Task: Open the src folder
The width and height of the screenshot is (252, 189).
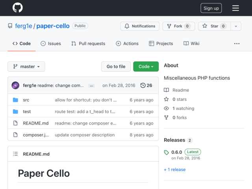Action: point(26,100)
